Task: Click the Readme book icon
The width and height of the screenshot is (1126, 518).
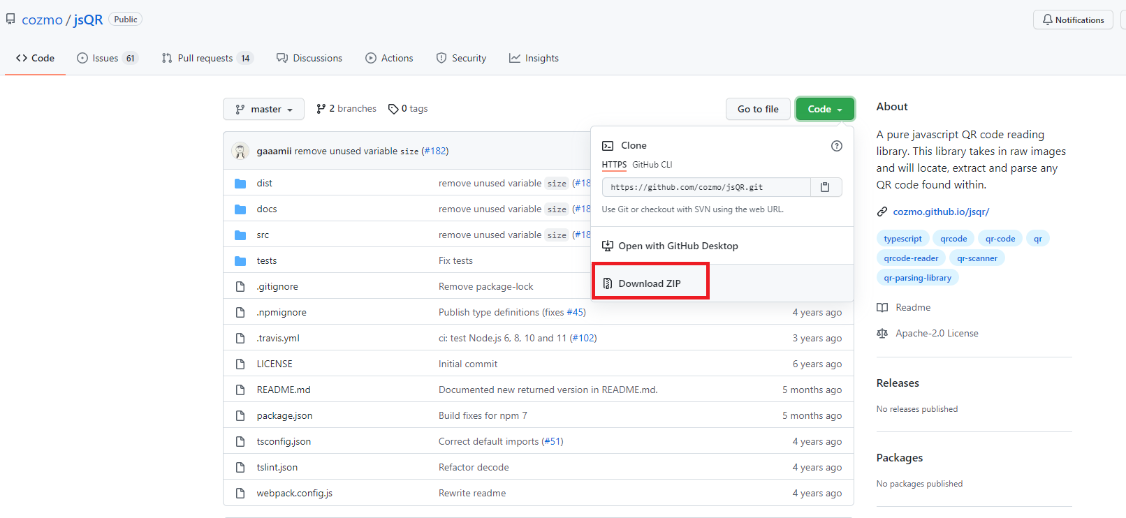Action: [x=882, y=308]
